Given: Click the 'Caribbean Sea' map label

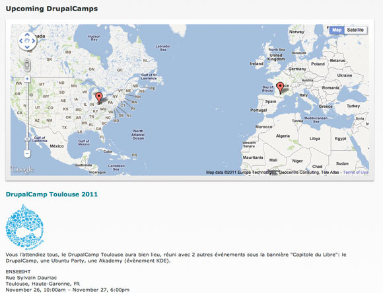Looking at the screenshot, I should 116,167.
